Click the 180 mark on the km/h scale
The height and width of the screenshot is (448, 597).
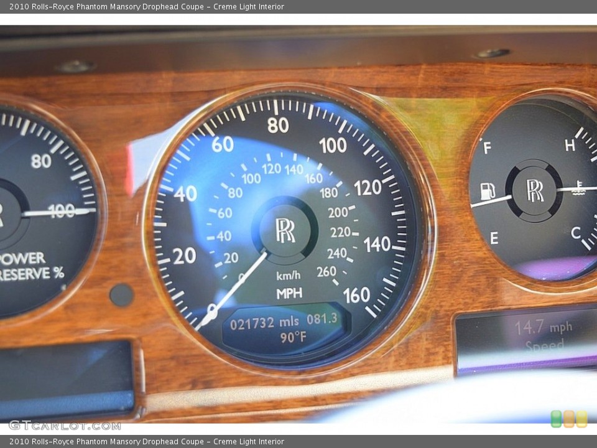328,193
